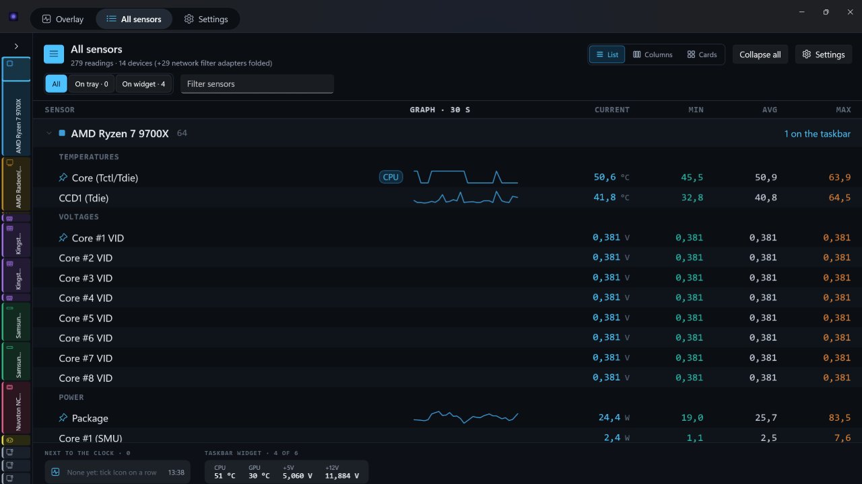Screen dimensions: 862x484
Task: Open the Overlay tab
Action: pos(63,19)
